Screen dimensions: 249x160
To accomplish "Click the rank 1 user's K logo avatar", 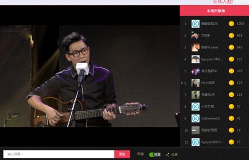I will point(195,24).
